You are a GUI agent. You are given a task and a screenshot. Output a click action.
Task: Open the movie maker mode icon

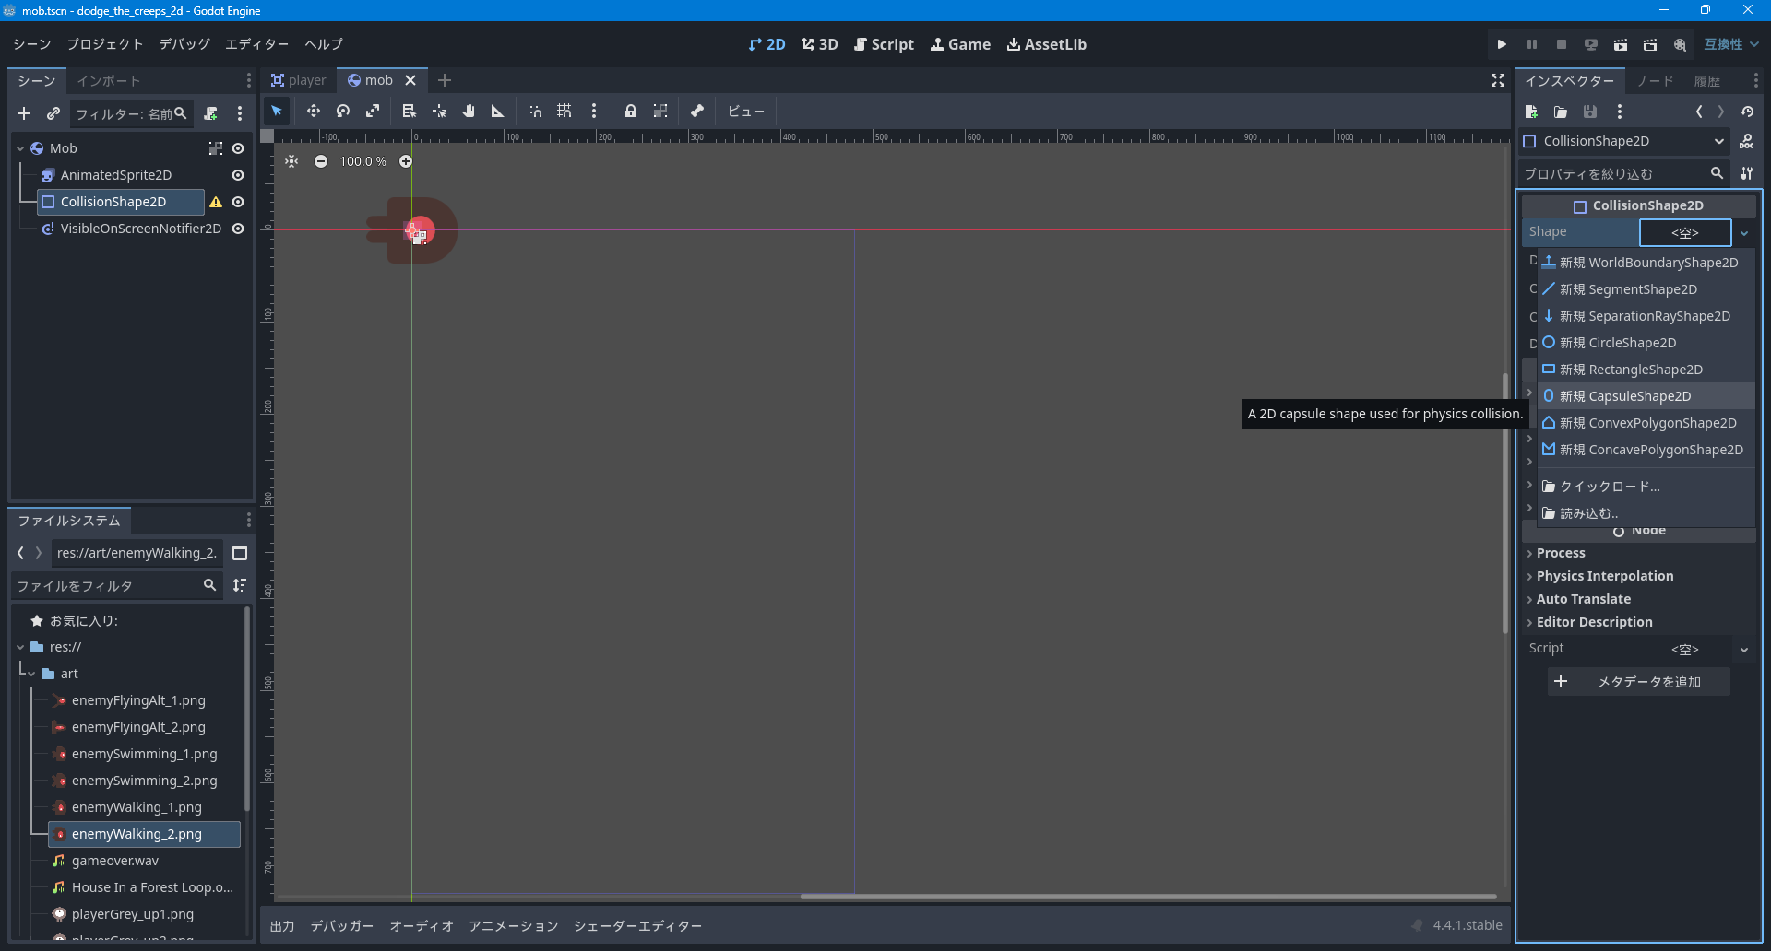(1680, 44)
